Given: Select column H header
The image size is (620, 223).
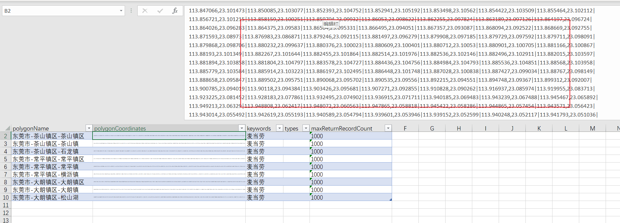Looking at the screenshot, I should point(459,128).
